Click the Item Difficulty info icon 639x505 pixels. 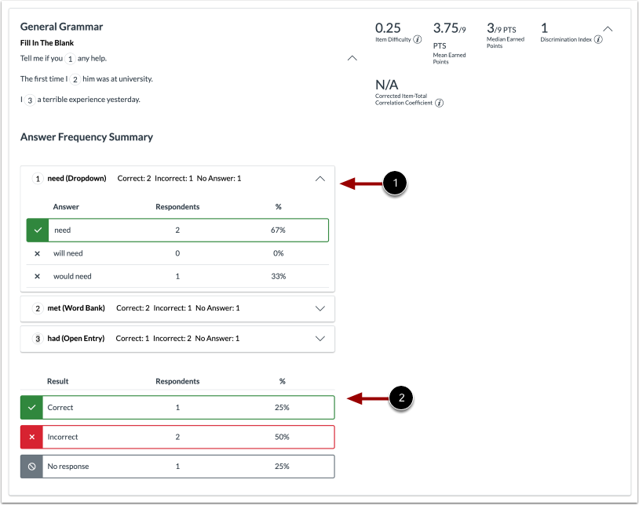417,39
